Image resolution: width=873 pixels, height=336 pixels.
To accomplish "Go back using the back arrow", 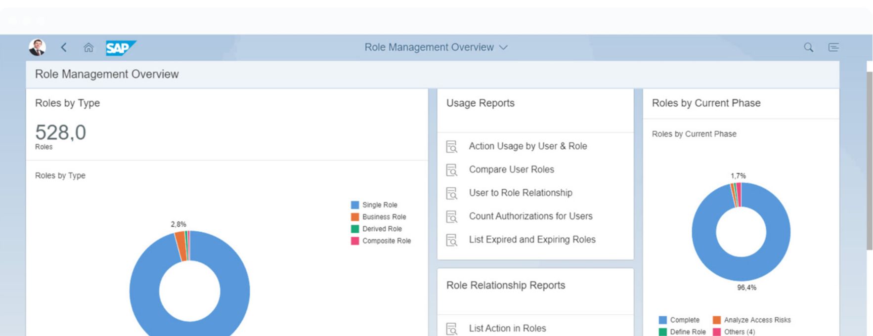I will (64, 47).
